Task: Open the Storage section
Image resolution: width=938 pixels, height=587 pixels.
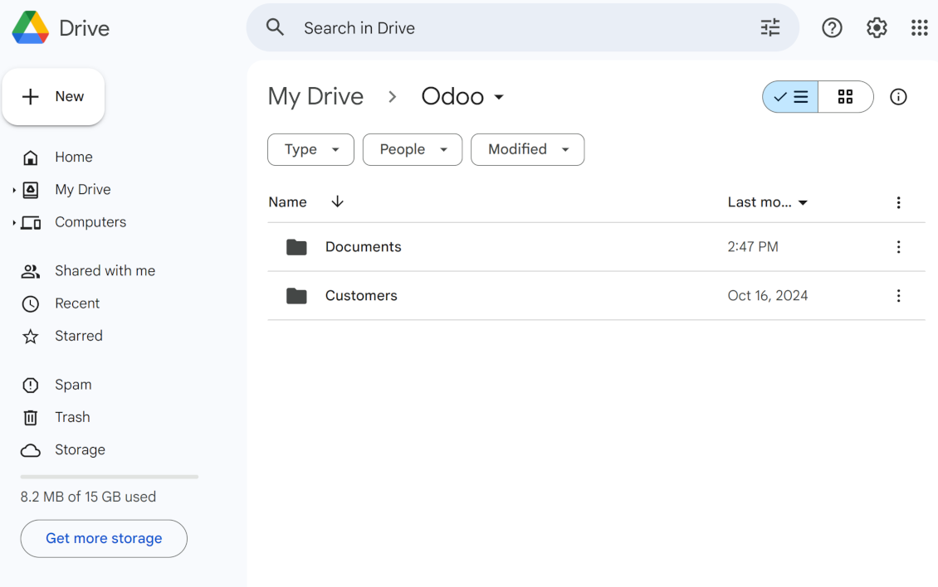Action: click(x=80, y=450)
